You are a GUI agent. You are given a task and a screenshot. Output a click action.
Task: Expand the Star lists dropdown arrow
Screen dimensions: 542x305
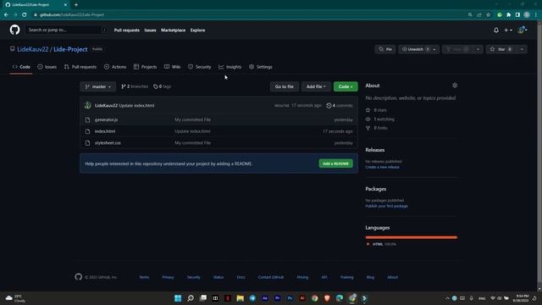coord(522,49)
